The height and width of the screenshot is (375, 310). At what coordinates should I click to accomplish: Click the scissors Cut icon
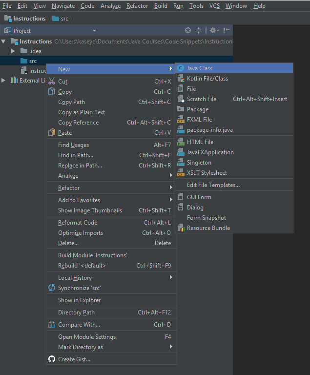(x=52, y=81)
